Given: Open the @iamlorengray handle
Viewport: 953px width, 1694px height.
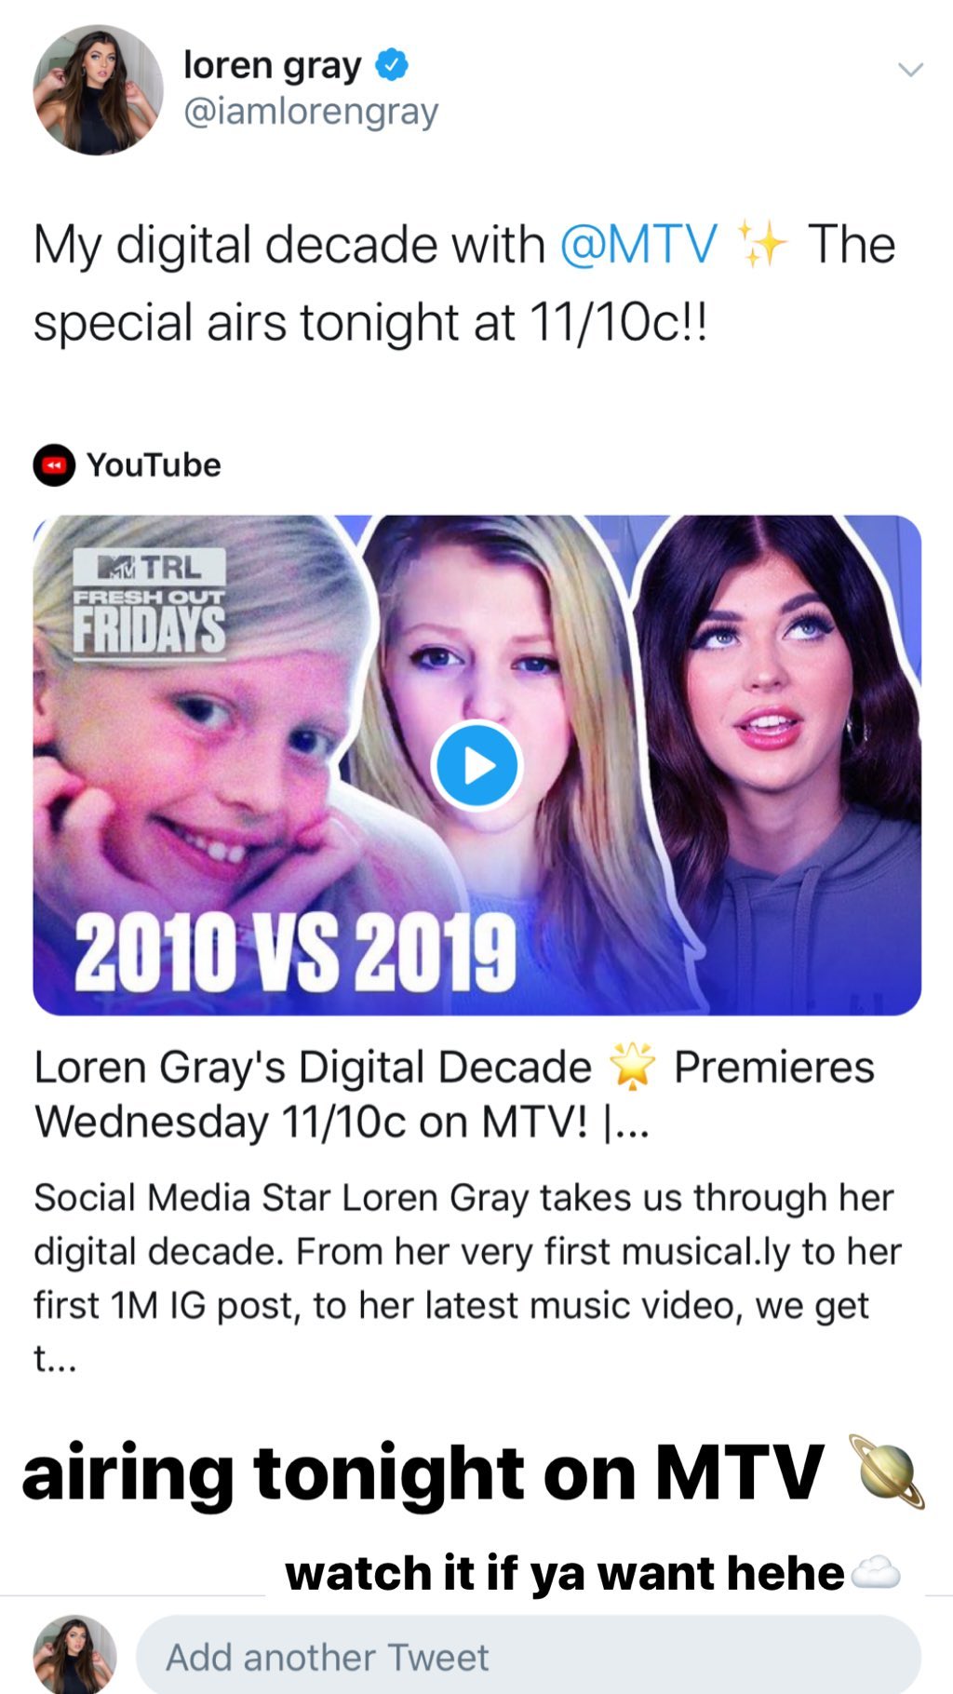Looking at the screenshot, I should coord(311,113).
